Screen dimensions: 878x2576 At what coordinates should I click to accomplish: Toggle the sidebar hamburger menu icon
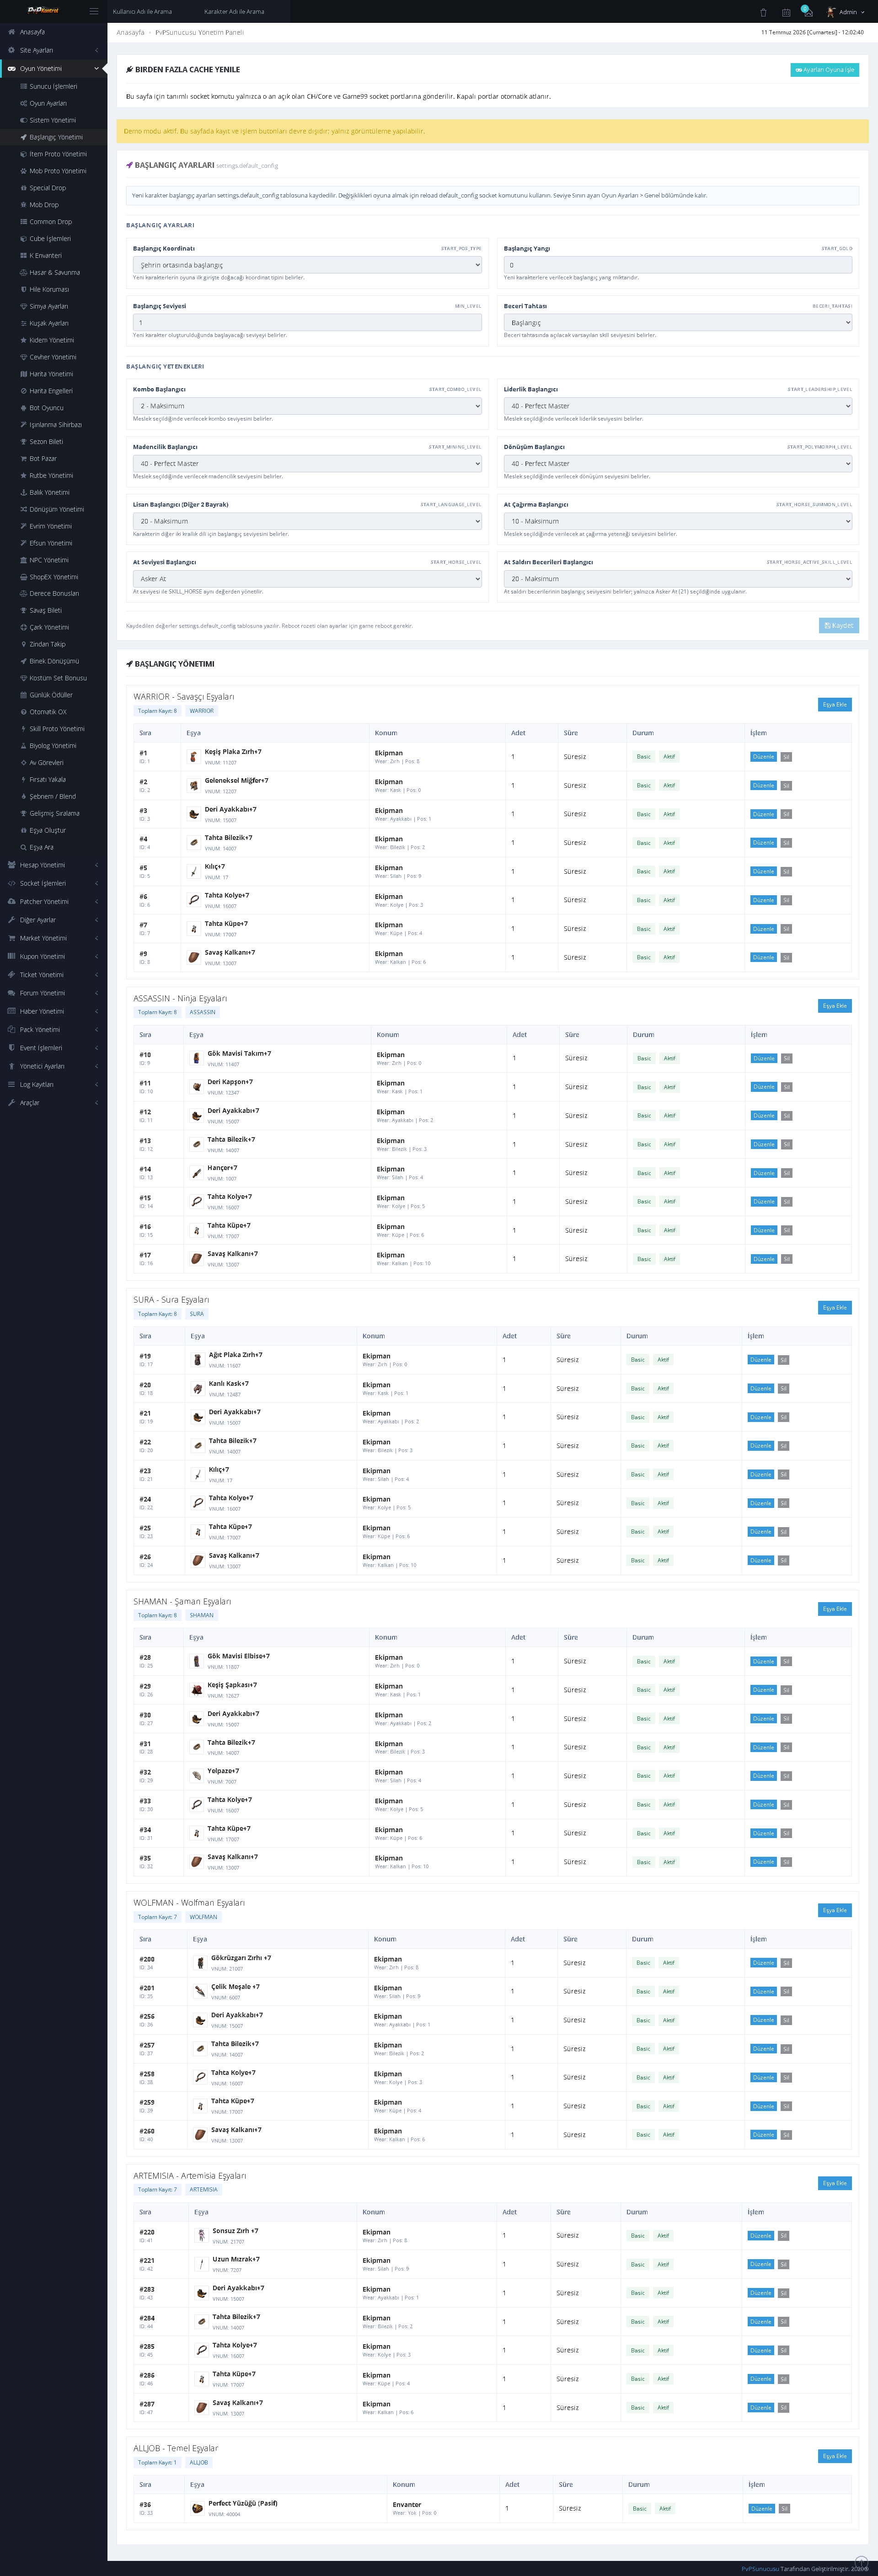[94, 11]
